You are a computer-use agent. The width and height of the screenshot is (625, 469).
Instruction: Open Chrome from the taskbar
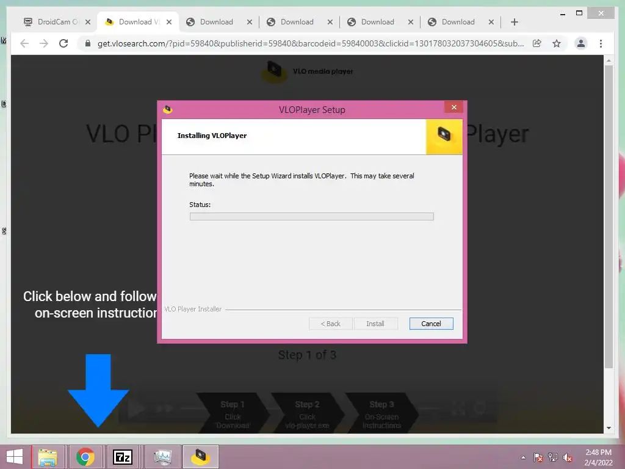point(85,457)
